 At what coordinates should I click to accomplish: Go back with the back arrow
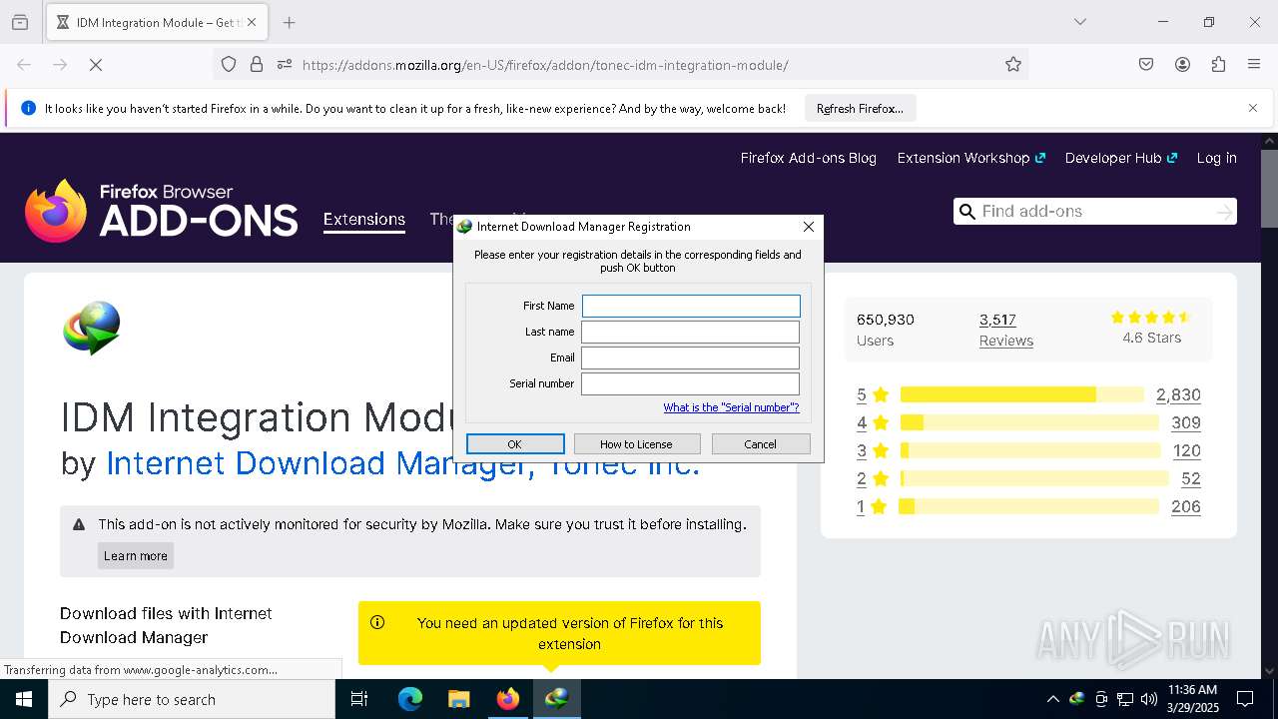[x=24, y=65]
